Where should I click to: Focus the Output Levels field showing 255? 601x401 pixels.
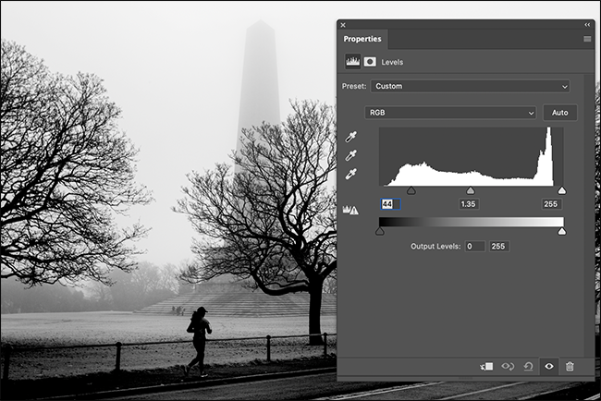(x=499, y=247)
